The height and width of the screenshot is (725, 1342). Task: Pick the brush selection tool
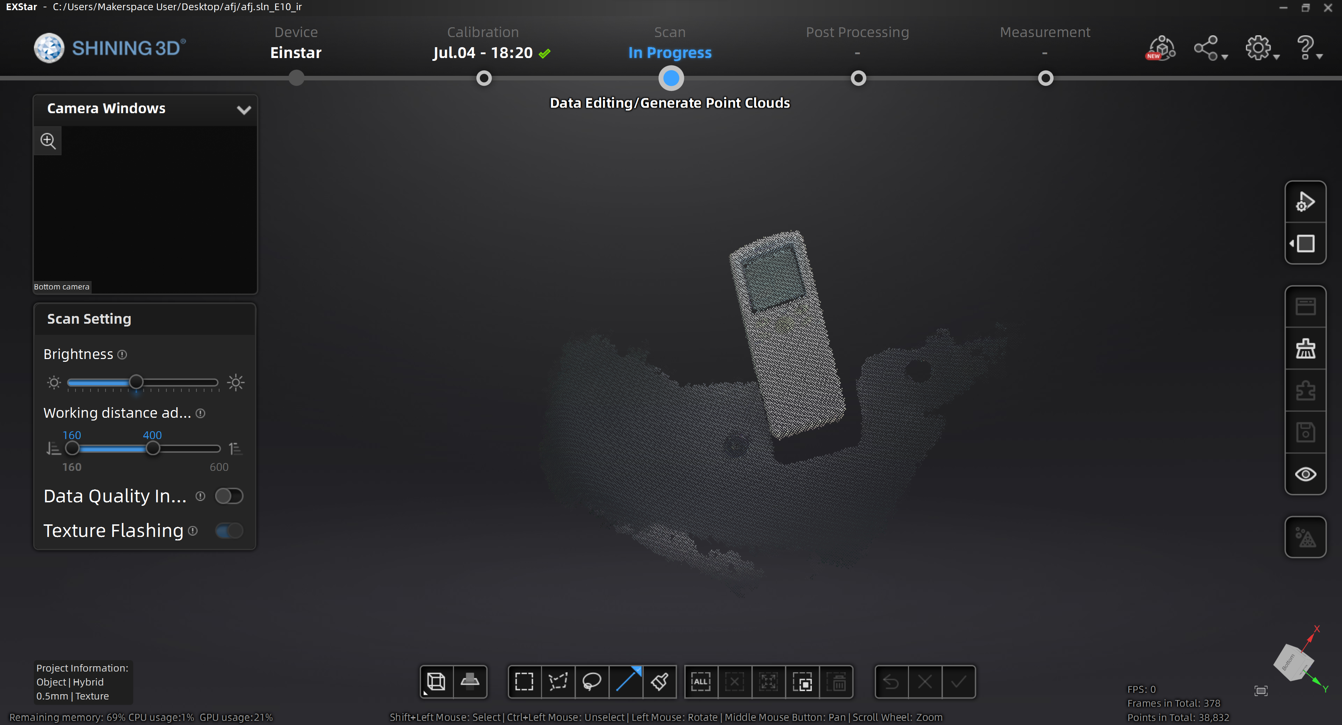pyautogui.click(x=659, y=681)
